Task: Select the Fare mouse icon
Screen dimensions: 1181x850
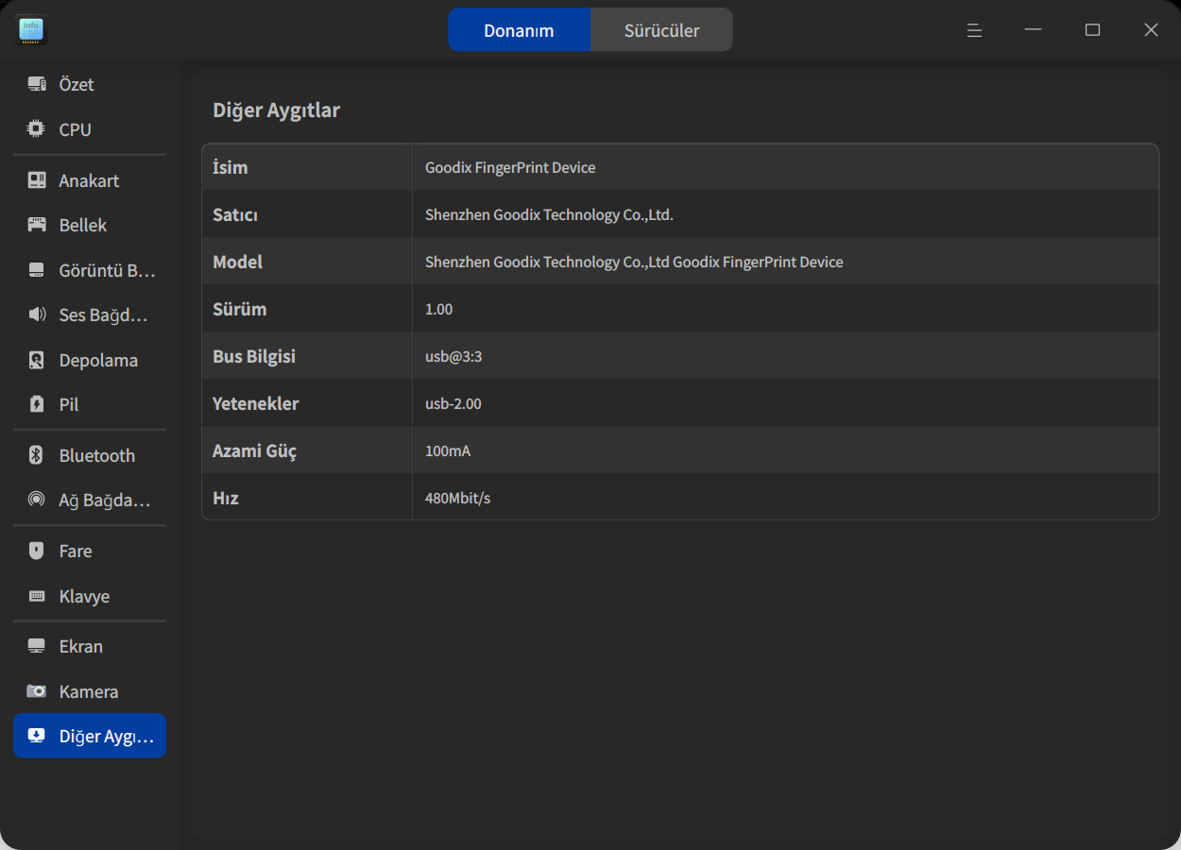Action: 37,551
